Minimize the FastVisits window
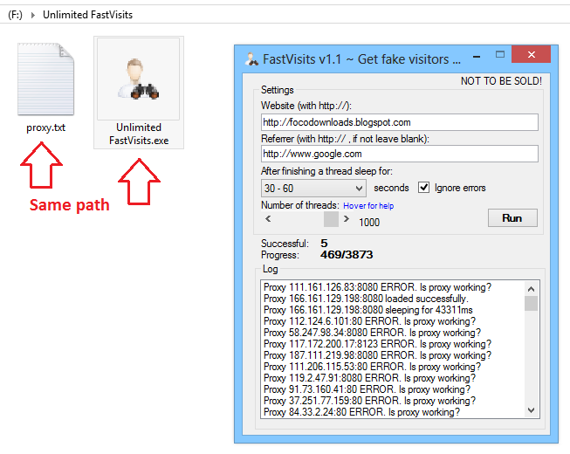 [x=477, y=57]
